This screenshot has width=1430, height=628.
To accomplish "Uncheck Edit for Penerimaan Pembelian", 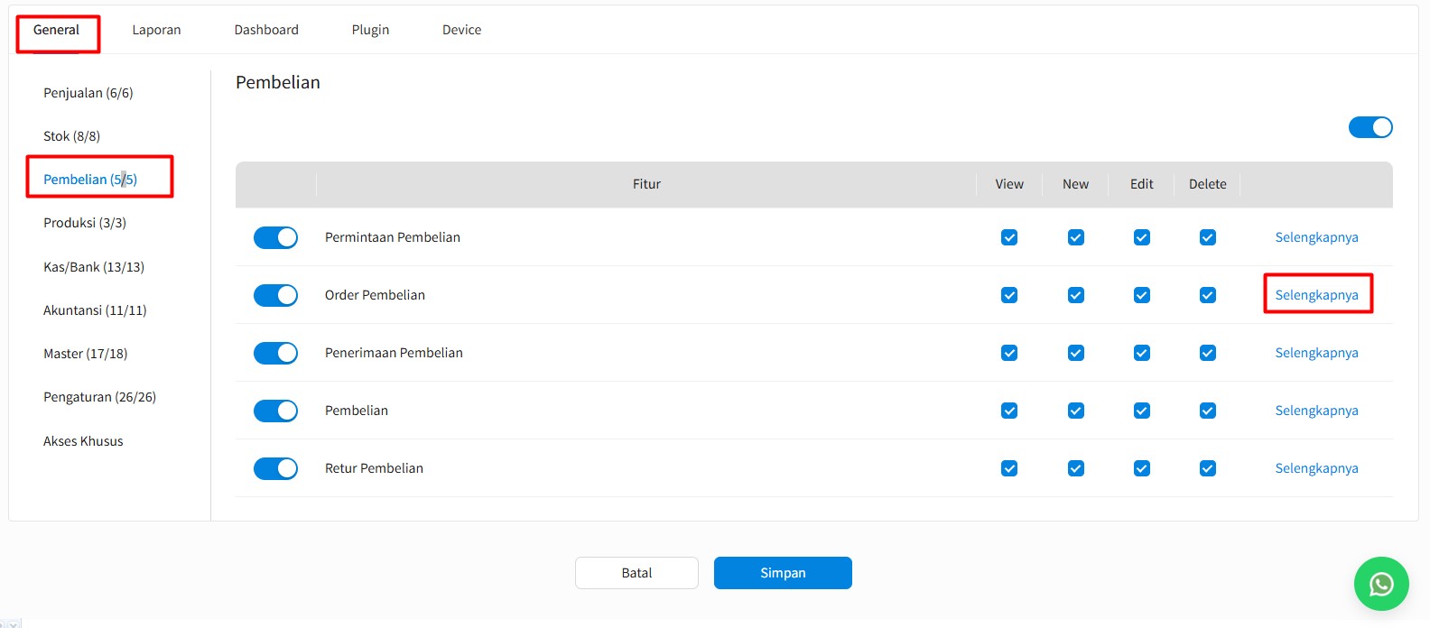I will point(1142,353).
